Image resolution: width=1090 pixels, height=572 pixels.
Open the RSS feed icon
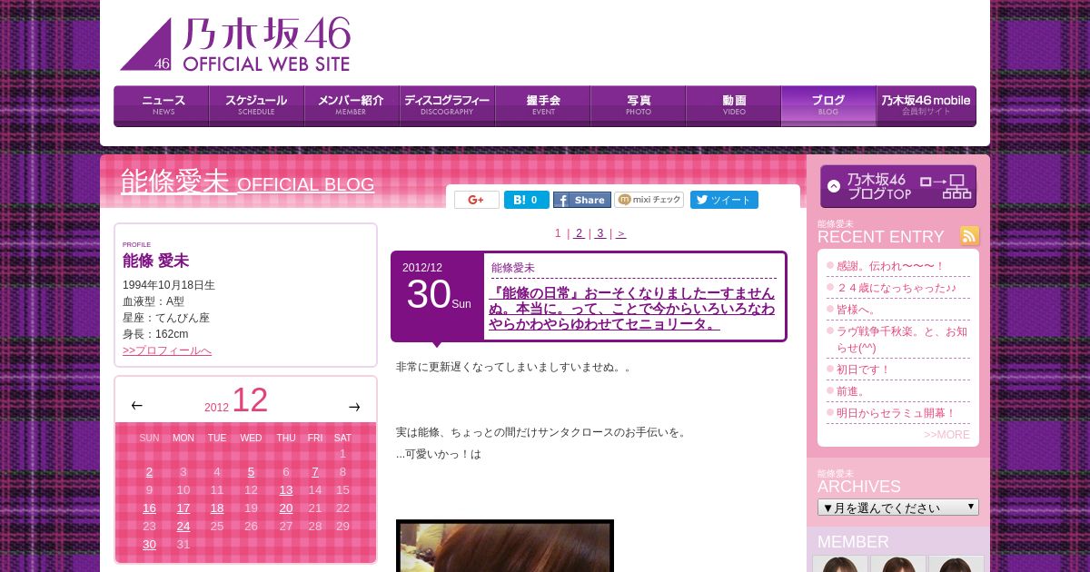(969, 236)
